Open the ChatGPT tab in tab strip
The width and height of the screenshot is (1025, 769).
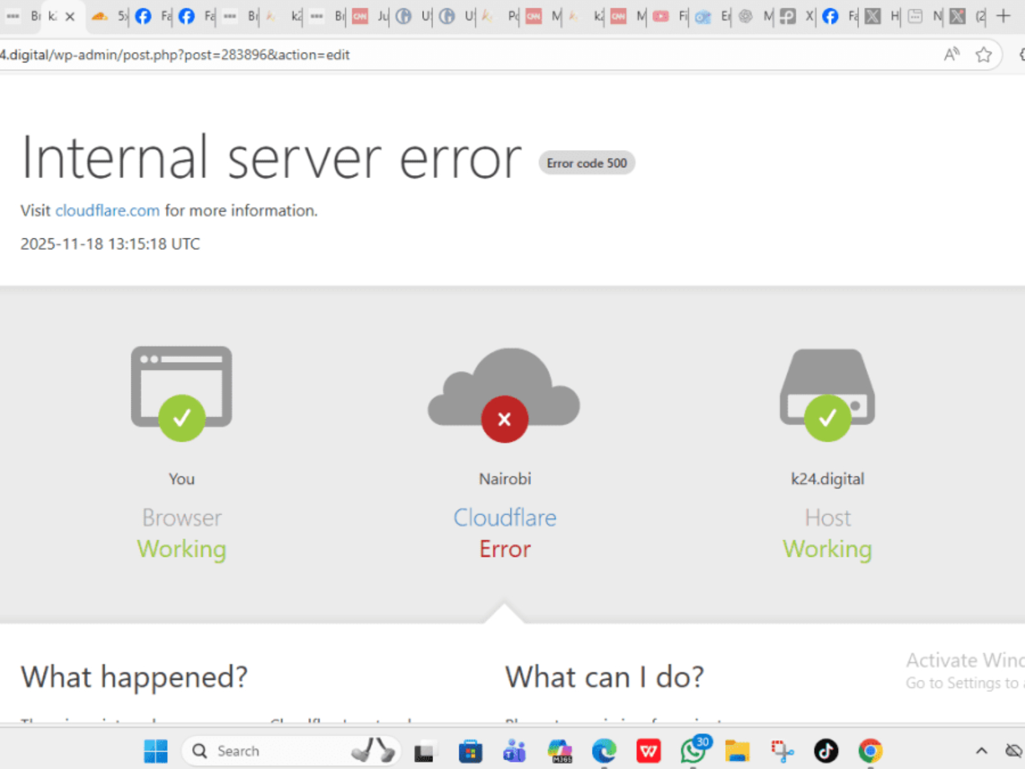click(746, 17)
